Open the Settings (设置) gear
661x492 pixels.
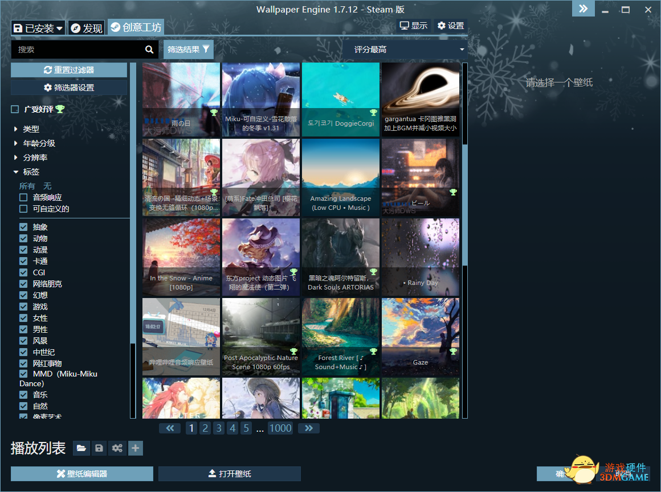[x=451, y=26]
